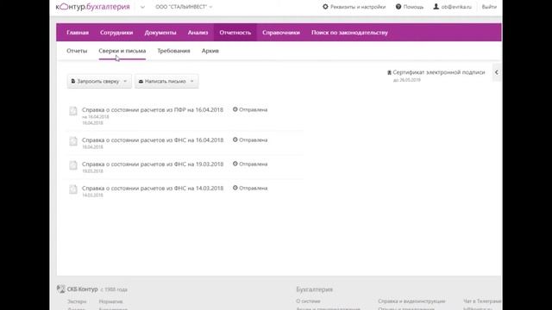Click status icon of ФНС 19.03.2018 row
Screen dimensions: 552x310
tap(235, 164)
